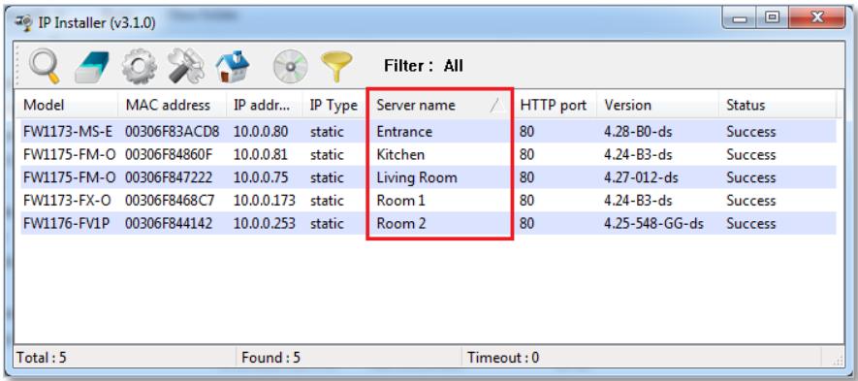Click Success status of Room 2 row

pyautogui.click(x=750, y=224)
